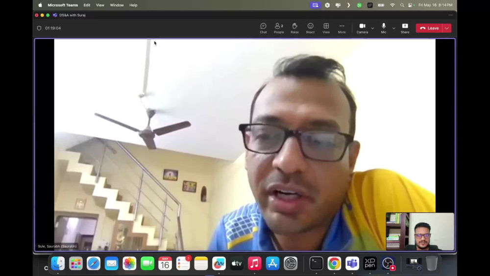
Task: Open Google Chrome from the Dock
Action: pos(334,263)
